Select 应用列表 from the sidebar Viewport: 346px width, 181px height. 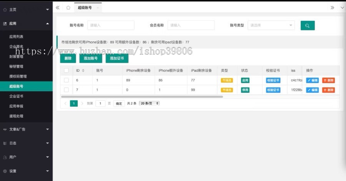pos(16,37)
